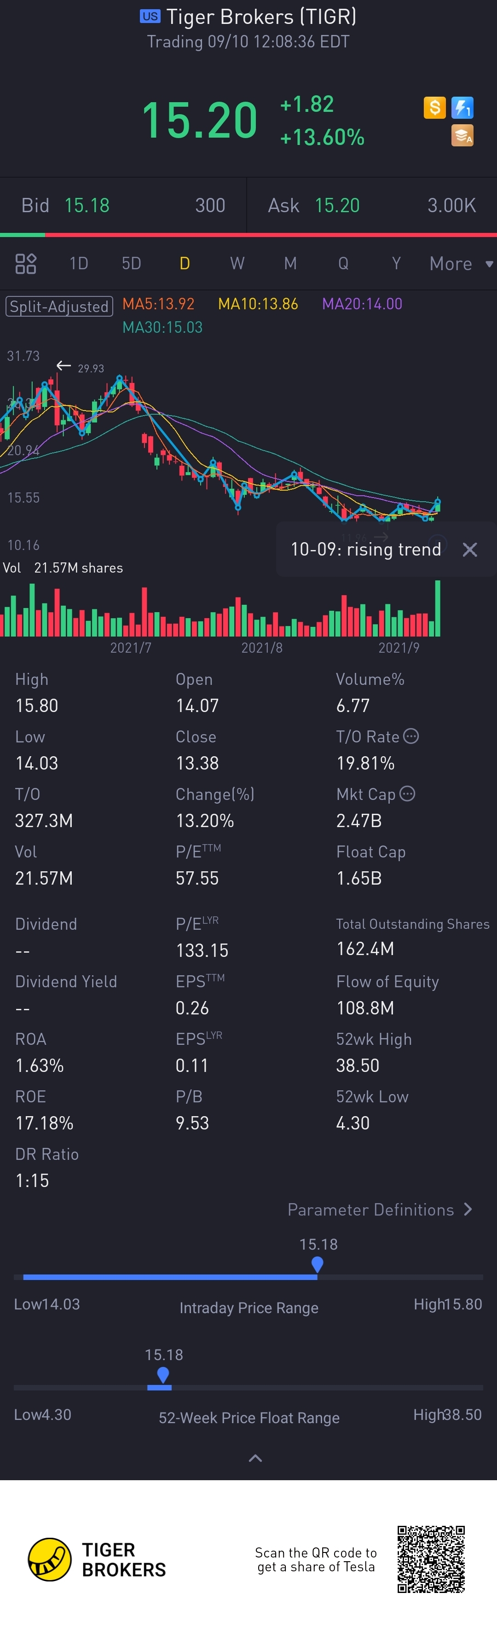Tap the Total Outstanding Shares 162.4M
The image size is (497, 1639).
coord(365,949)
